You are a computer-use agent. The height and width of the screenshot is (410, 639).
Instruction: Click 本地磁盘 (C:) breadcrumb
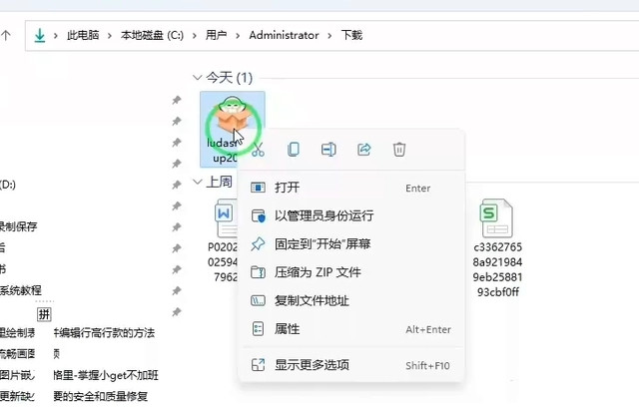coord(152,36)
